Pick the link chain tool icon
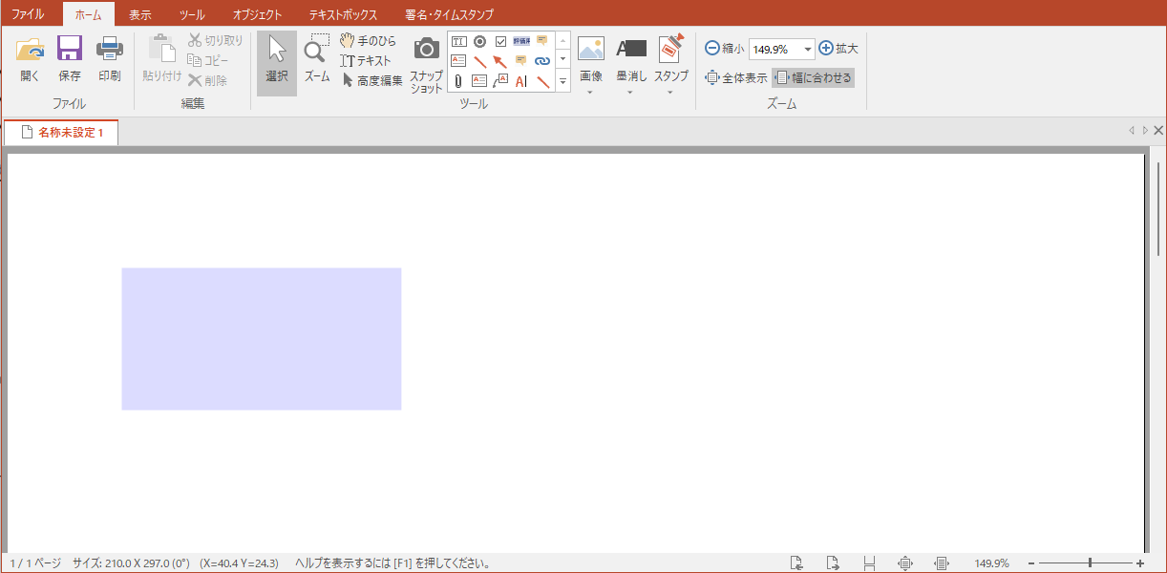This screenshot has width=1167, height=573. click(542, 61)
